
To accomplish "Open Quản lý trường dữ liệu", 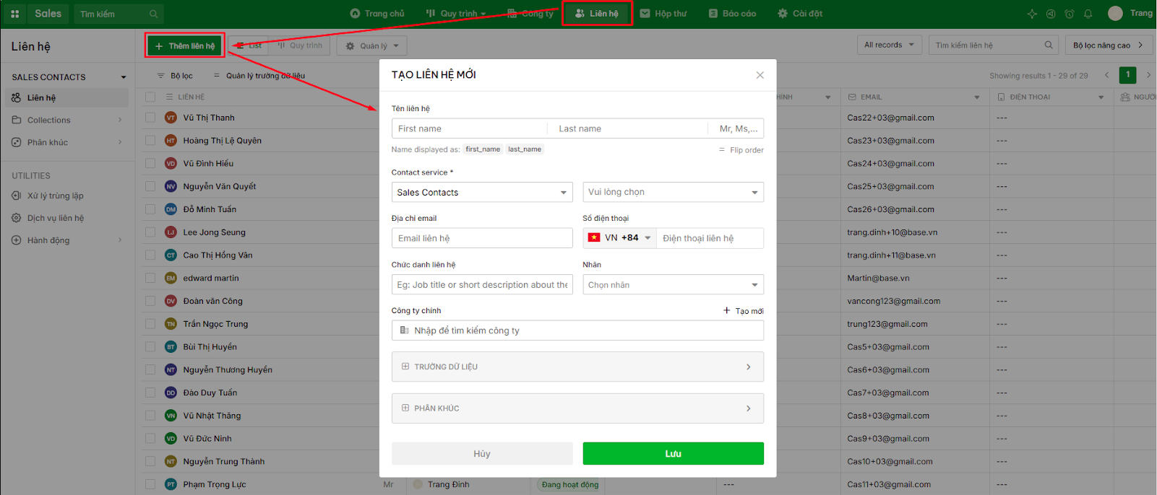I will (x=259, y=76).
